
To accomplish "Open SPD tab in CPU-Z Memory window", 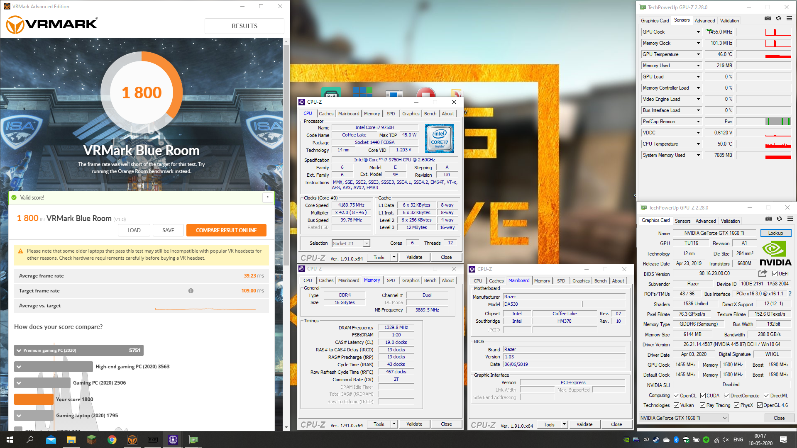I will (391, 280).
